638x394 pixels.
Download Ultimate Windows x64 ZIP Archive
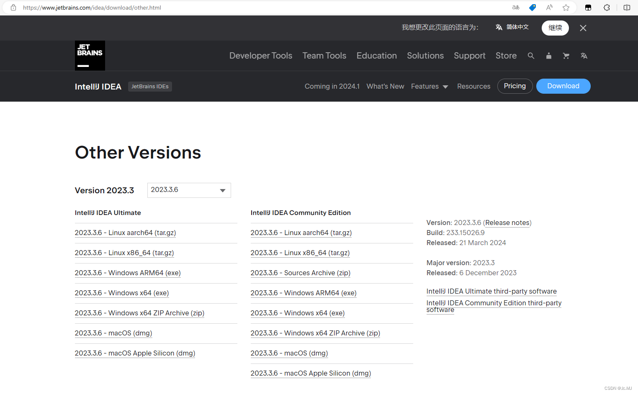pyautogui.click(x=139, y=313)
